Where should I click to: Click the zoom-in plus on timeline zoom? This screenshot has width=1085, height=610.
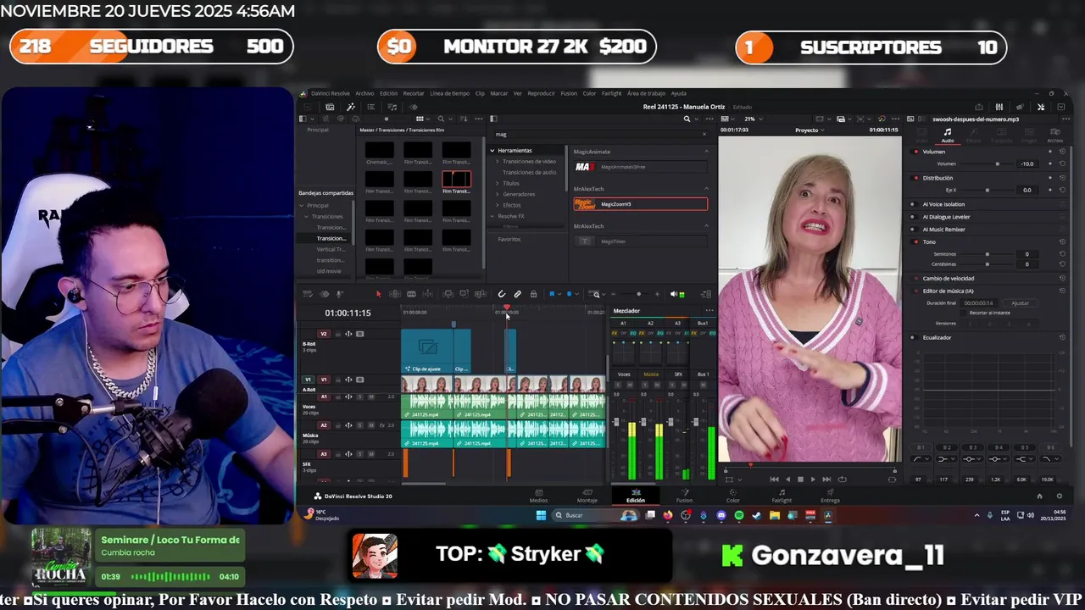(657, 294)
